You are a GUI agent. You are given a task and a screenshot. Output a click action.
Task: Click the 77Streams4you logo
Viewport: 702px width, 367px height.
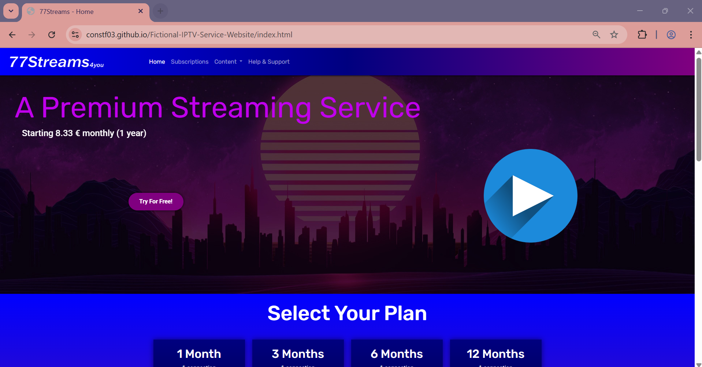[56, 62]
